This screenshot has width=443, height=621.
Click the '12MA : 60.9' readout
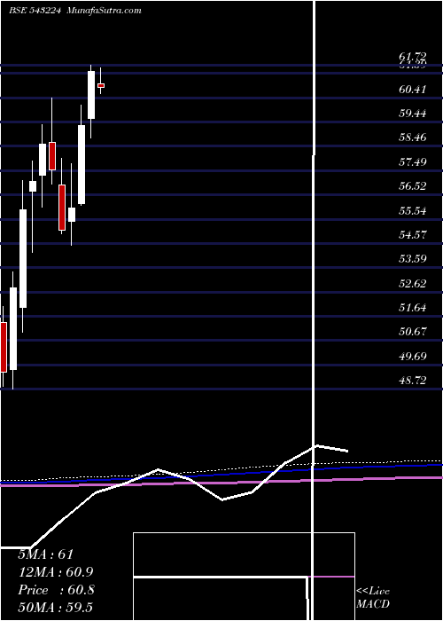pyautogui.click(x=56, y=572)
